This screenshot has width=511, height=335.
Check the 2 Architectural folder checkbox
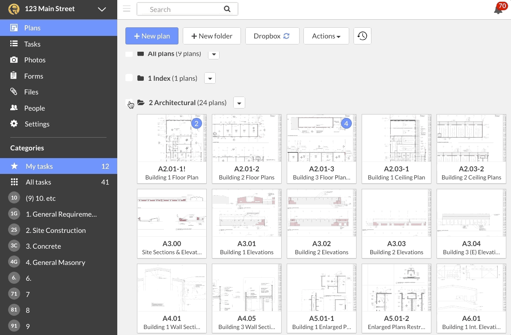point(130,103)
